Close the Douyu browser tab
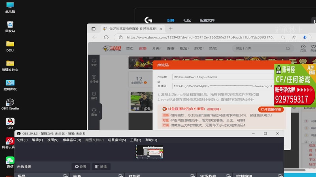This screenshot has height=177, width=316. [x=161, y=29]
